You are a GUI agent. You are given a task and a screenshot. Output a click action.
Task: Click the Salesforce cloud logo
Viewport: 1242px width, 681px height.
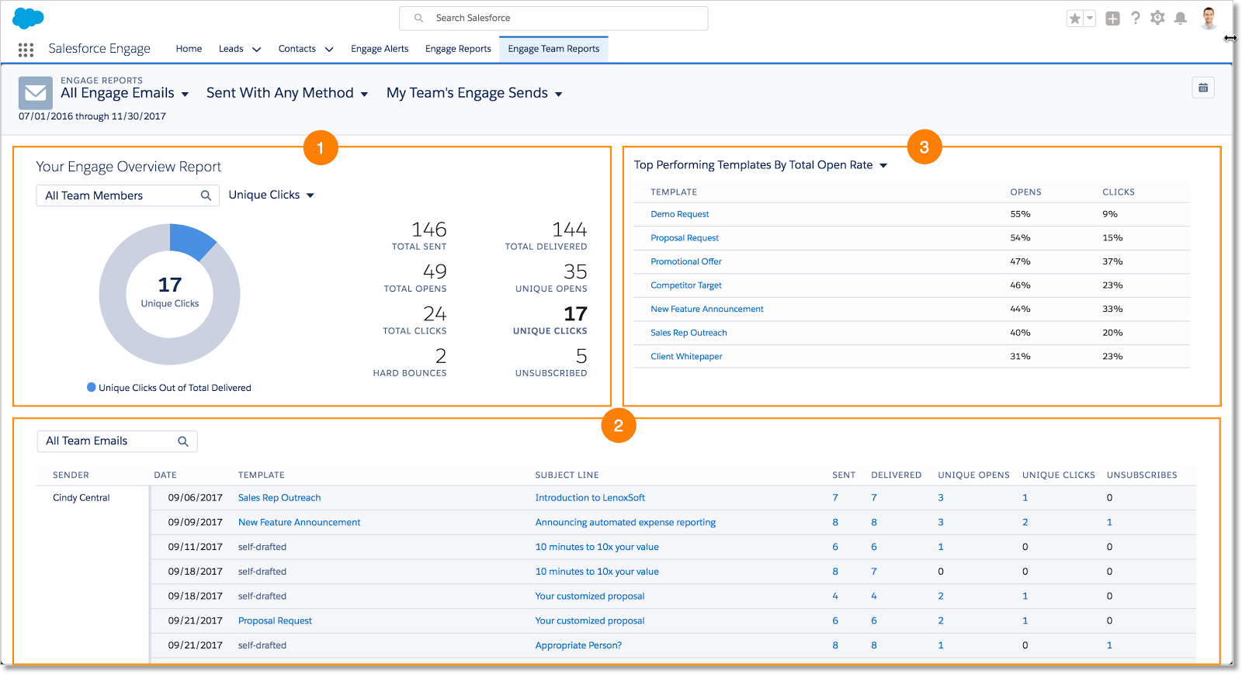point(28,18)
